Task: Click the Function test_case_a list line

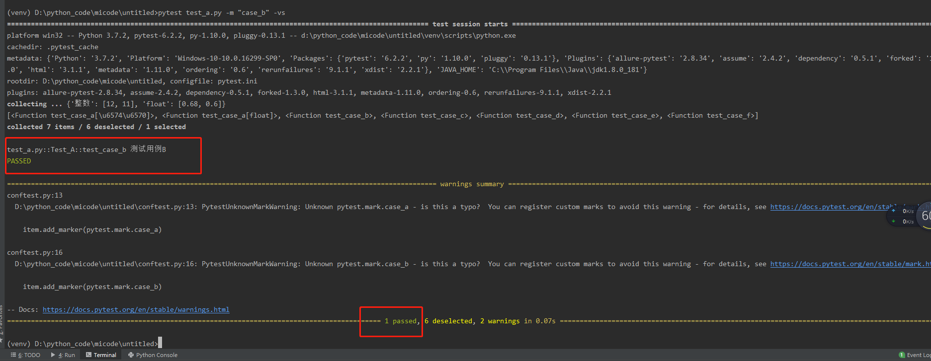Action: point(383,115)
